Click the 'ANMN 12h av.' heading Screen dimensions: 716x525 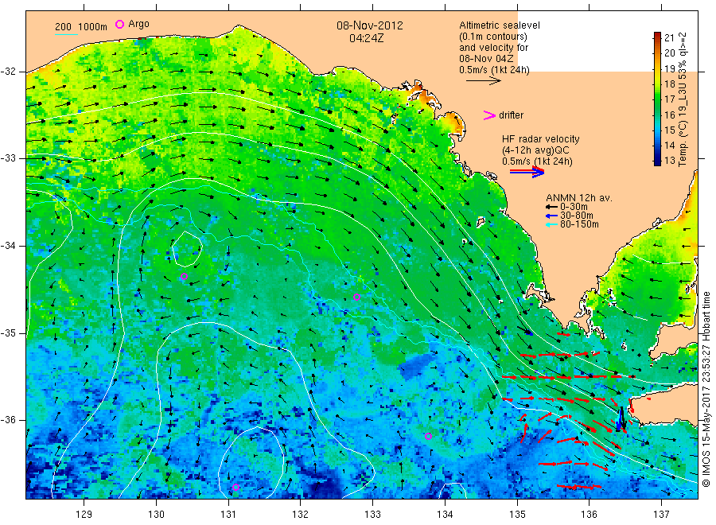(579, 198)
